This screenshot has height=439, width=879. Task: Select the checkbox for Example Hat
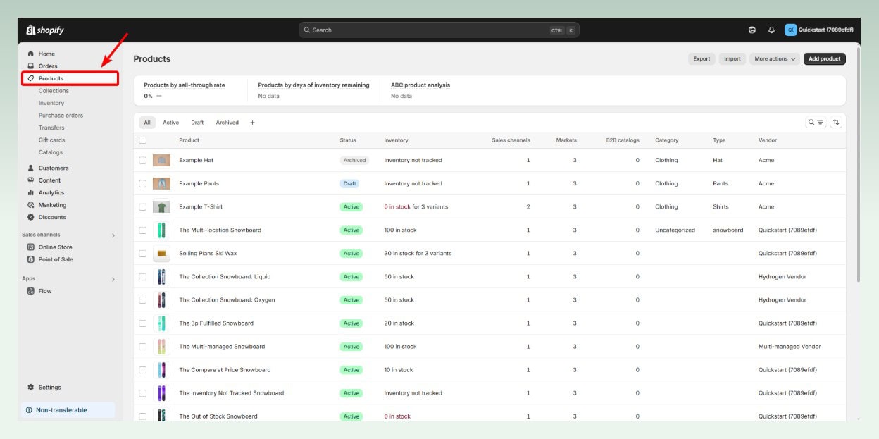click(x=143, y=161)
